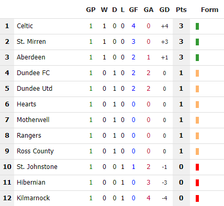This screenshot has width=224, height=206.
Task: Click St. Mirren's green form bar
Action: click(197, 42)
